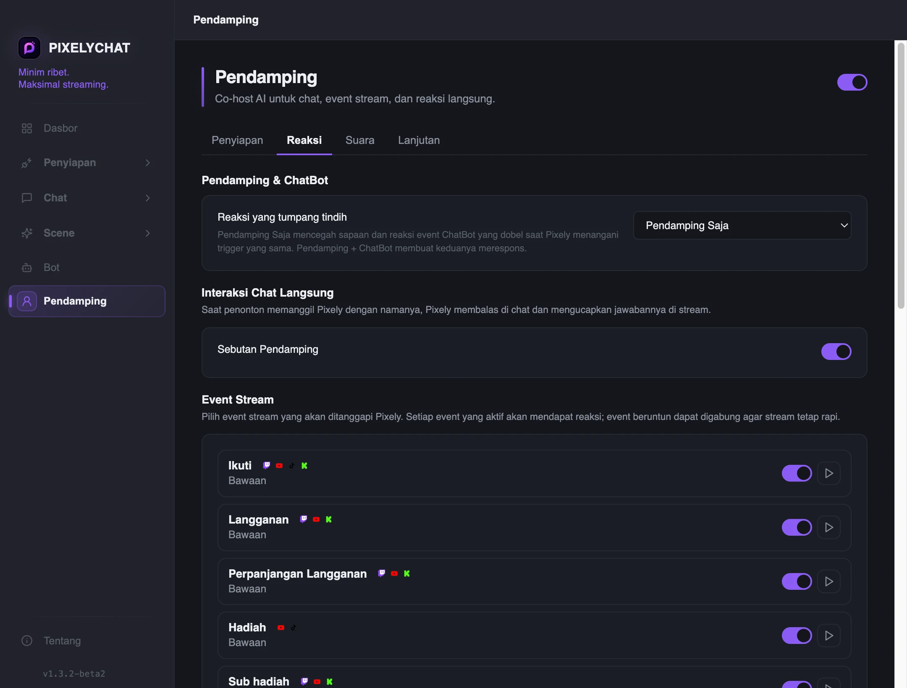Click the vertical scrollbar thumb

[901, 176]
